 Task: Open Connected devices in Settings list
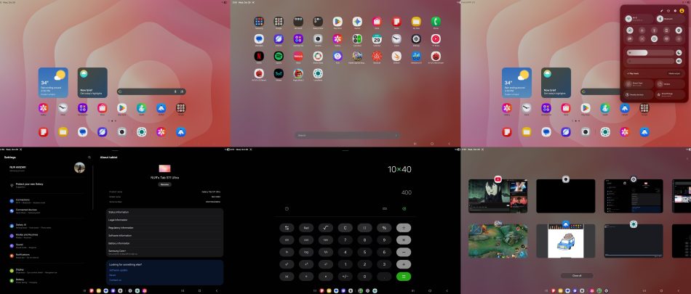pos(47,211)
